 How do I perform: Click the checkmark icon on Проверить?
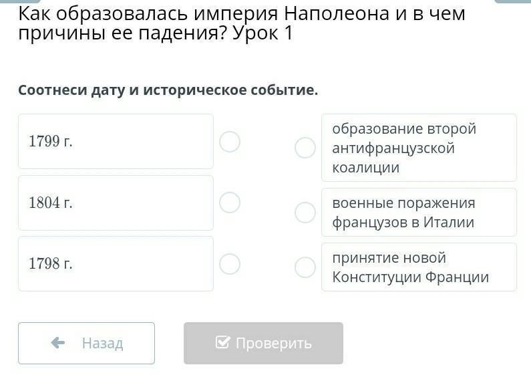pyautogui.click(x=222, y=343)
